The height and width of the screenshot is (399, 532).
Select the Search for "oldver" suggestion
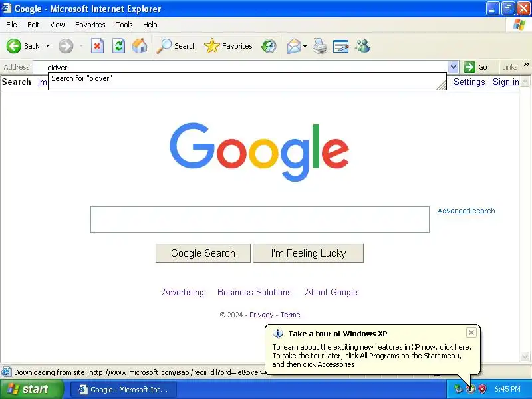247,78
